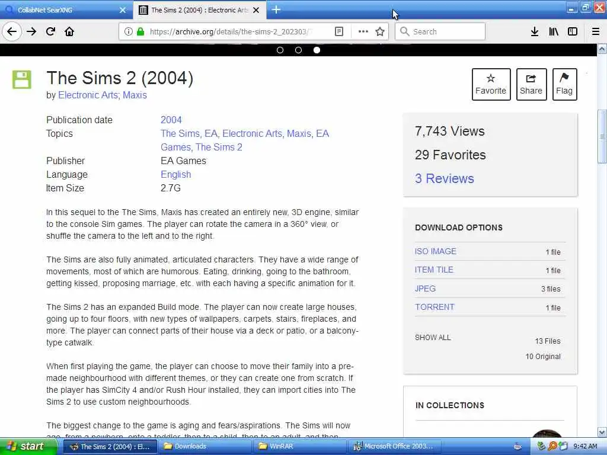
Task: Toggle the sidebar icon in toolbar
Action: coord(573,32)
